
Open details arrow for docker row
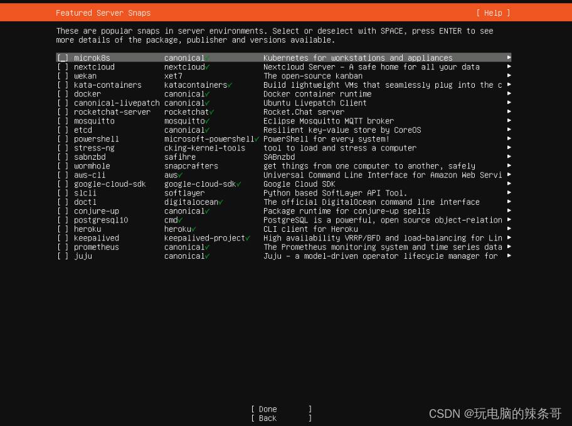tap(509, 94)
